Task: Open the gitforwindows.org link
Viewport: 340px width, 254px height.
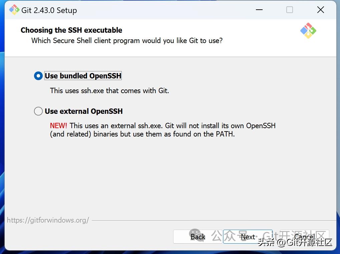Action: (x=48, y=220)
